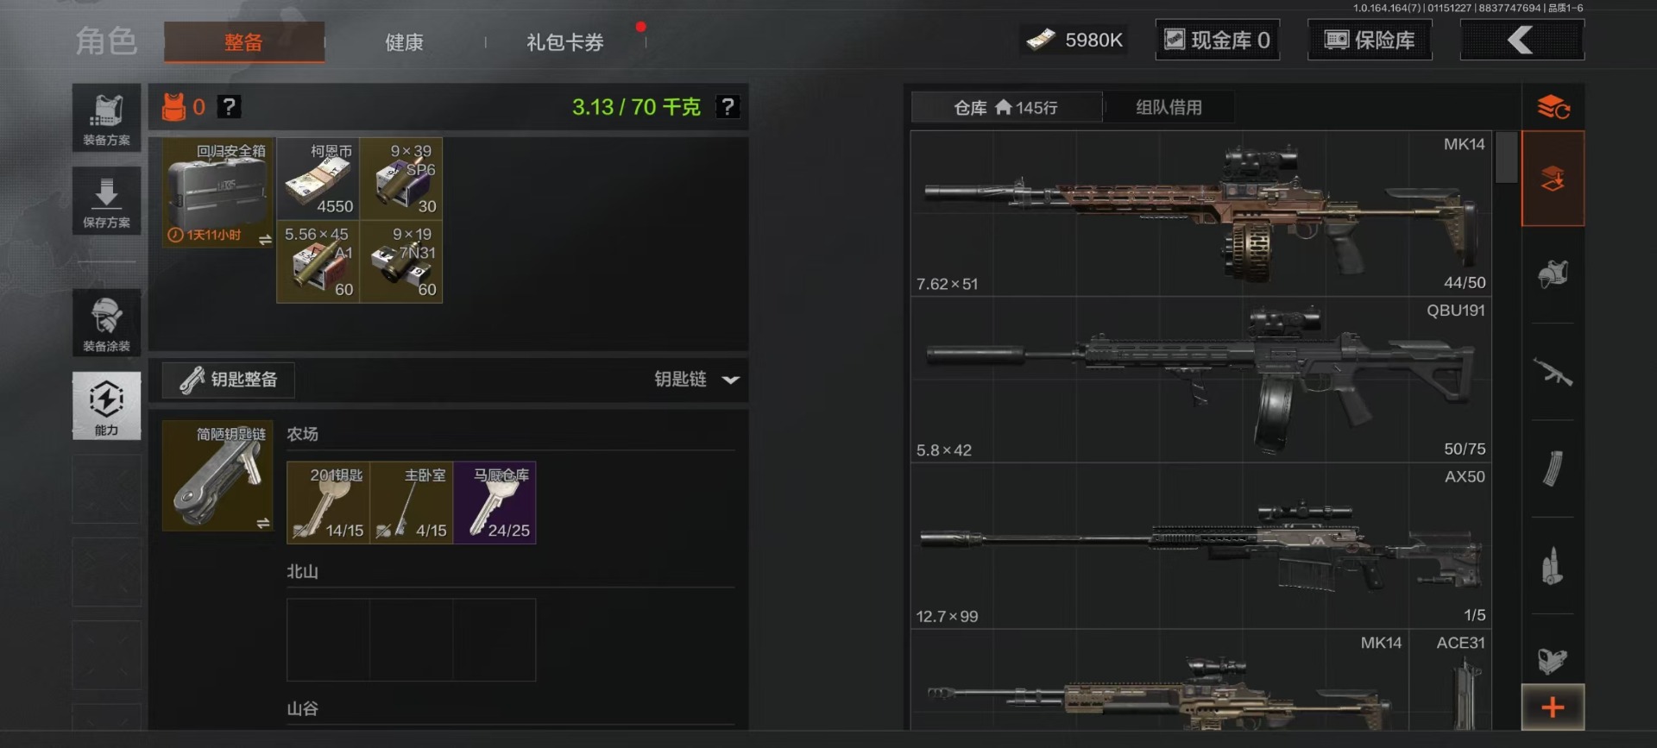The width and height of the screenshot is (1657, 748).
Task: Select the 马厩仓库 key item
Action: click(495, 502)
